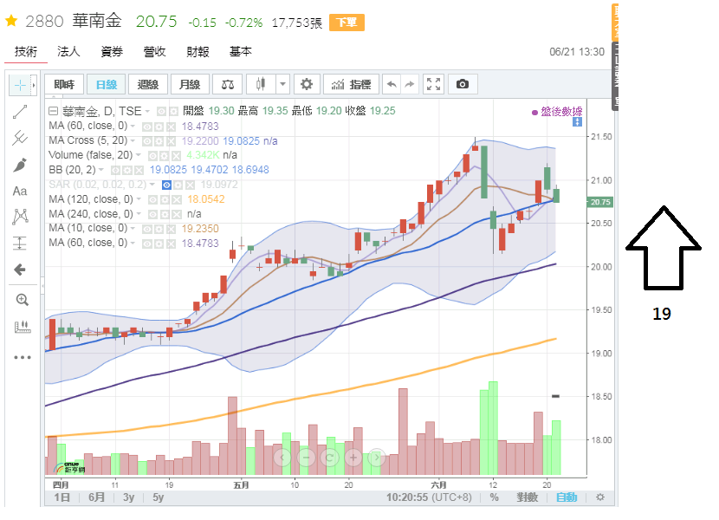Open dropdown for 華南金, D, TSE legend
Image resolution: width=719 pixels, height=520 pixels.
click(x=147, y=112)
